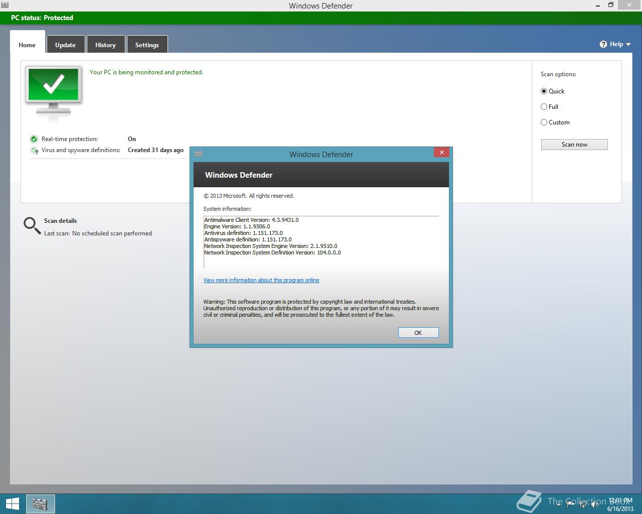The image size is (642, 514).
Task: Maximize the main Windows Defender window
Action: click(611, 5)
